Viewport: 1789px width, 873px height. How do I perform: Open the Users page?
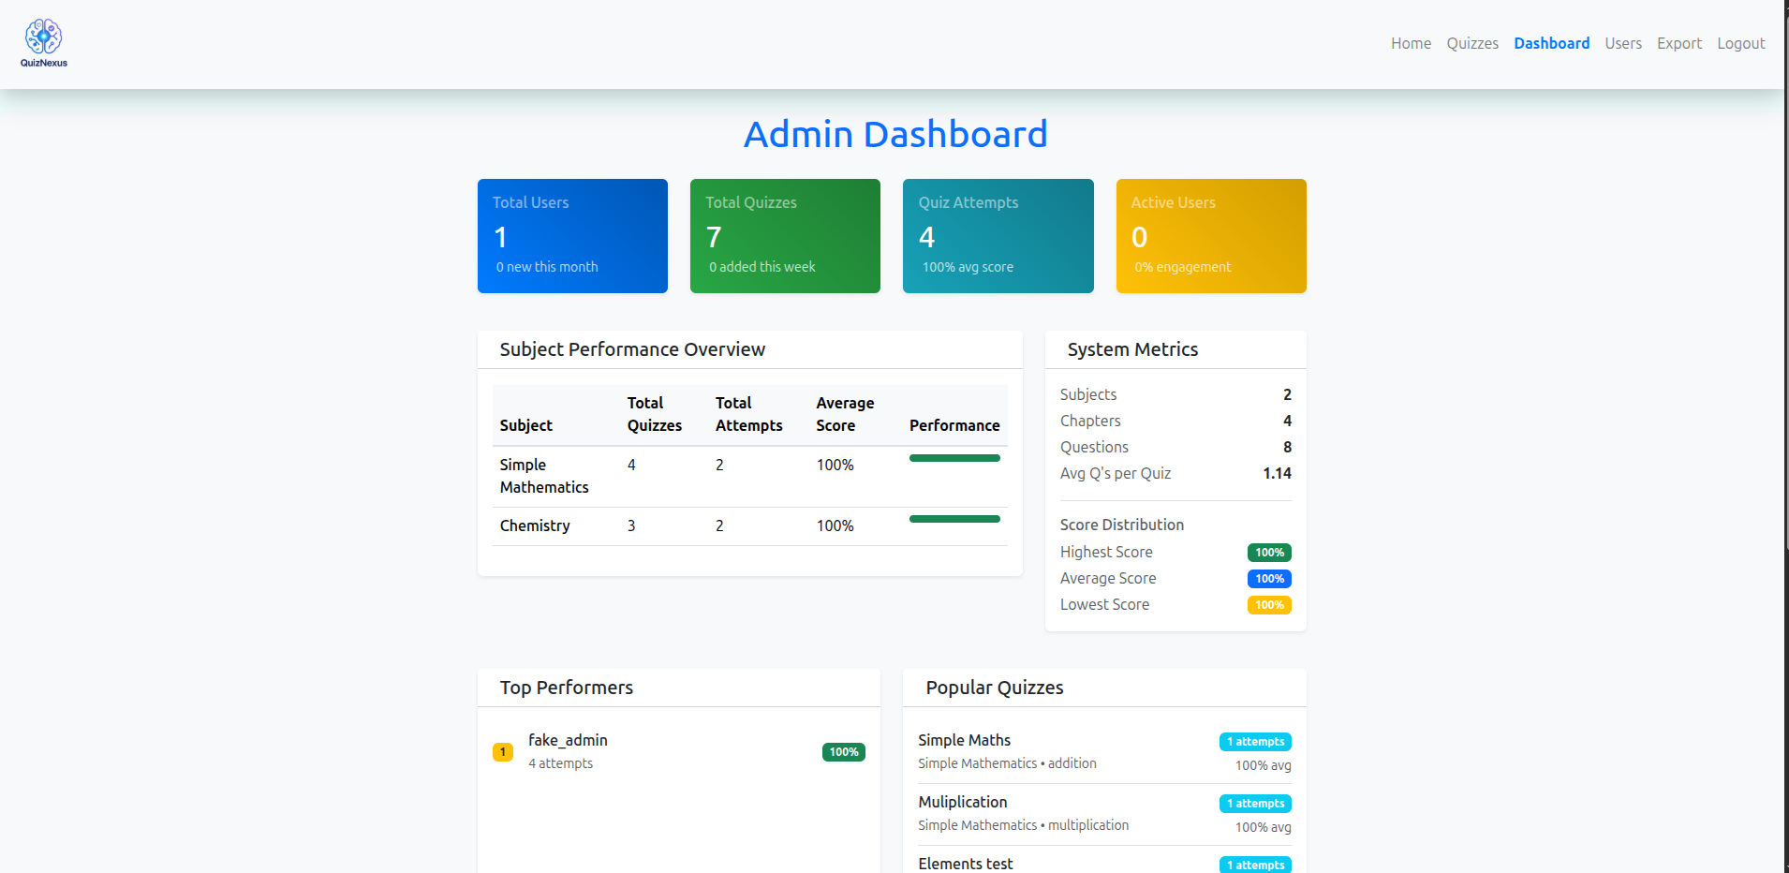coord(1623,43)
